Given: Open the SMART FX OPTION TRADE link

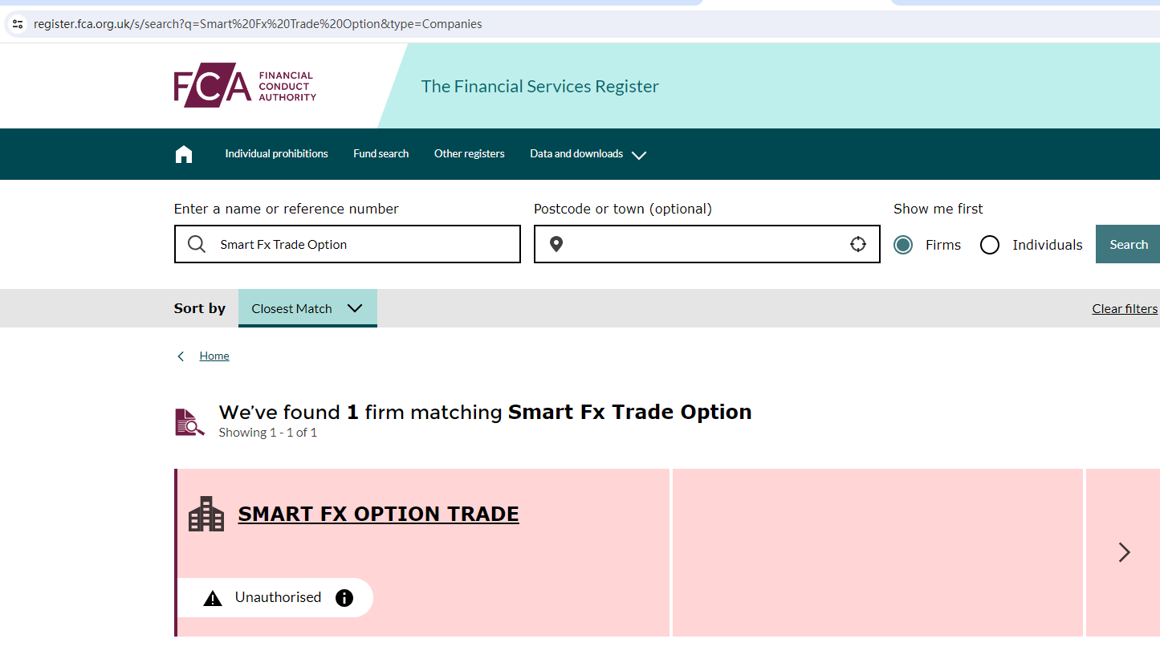Looking at the screenshot, I should [378, 514].
